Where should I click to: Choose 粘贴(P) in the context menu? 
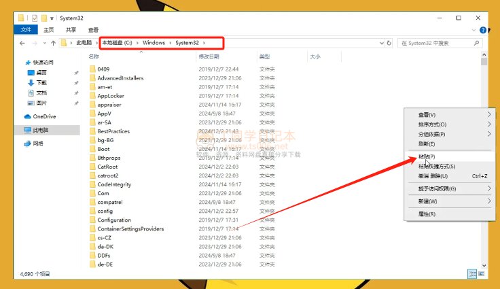pos(427,156)
